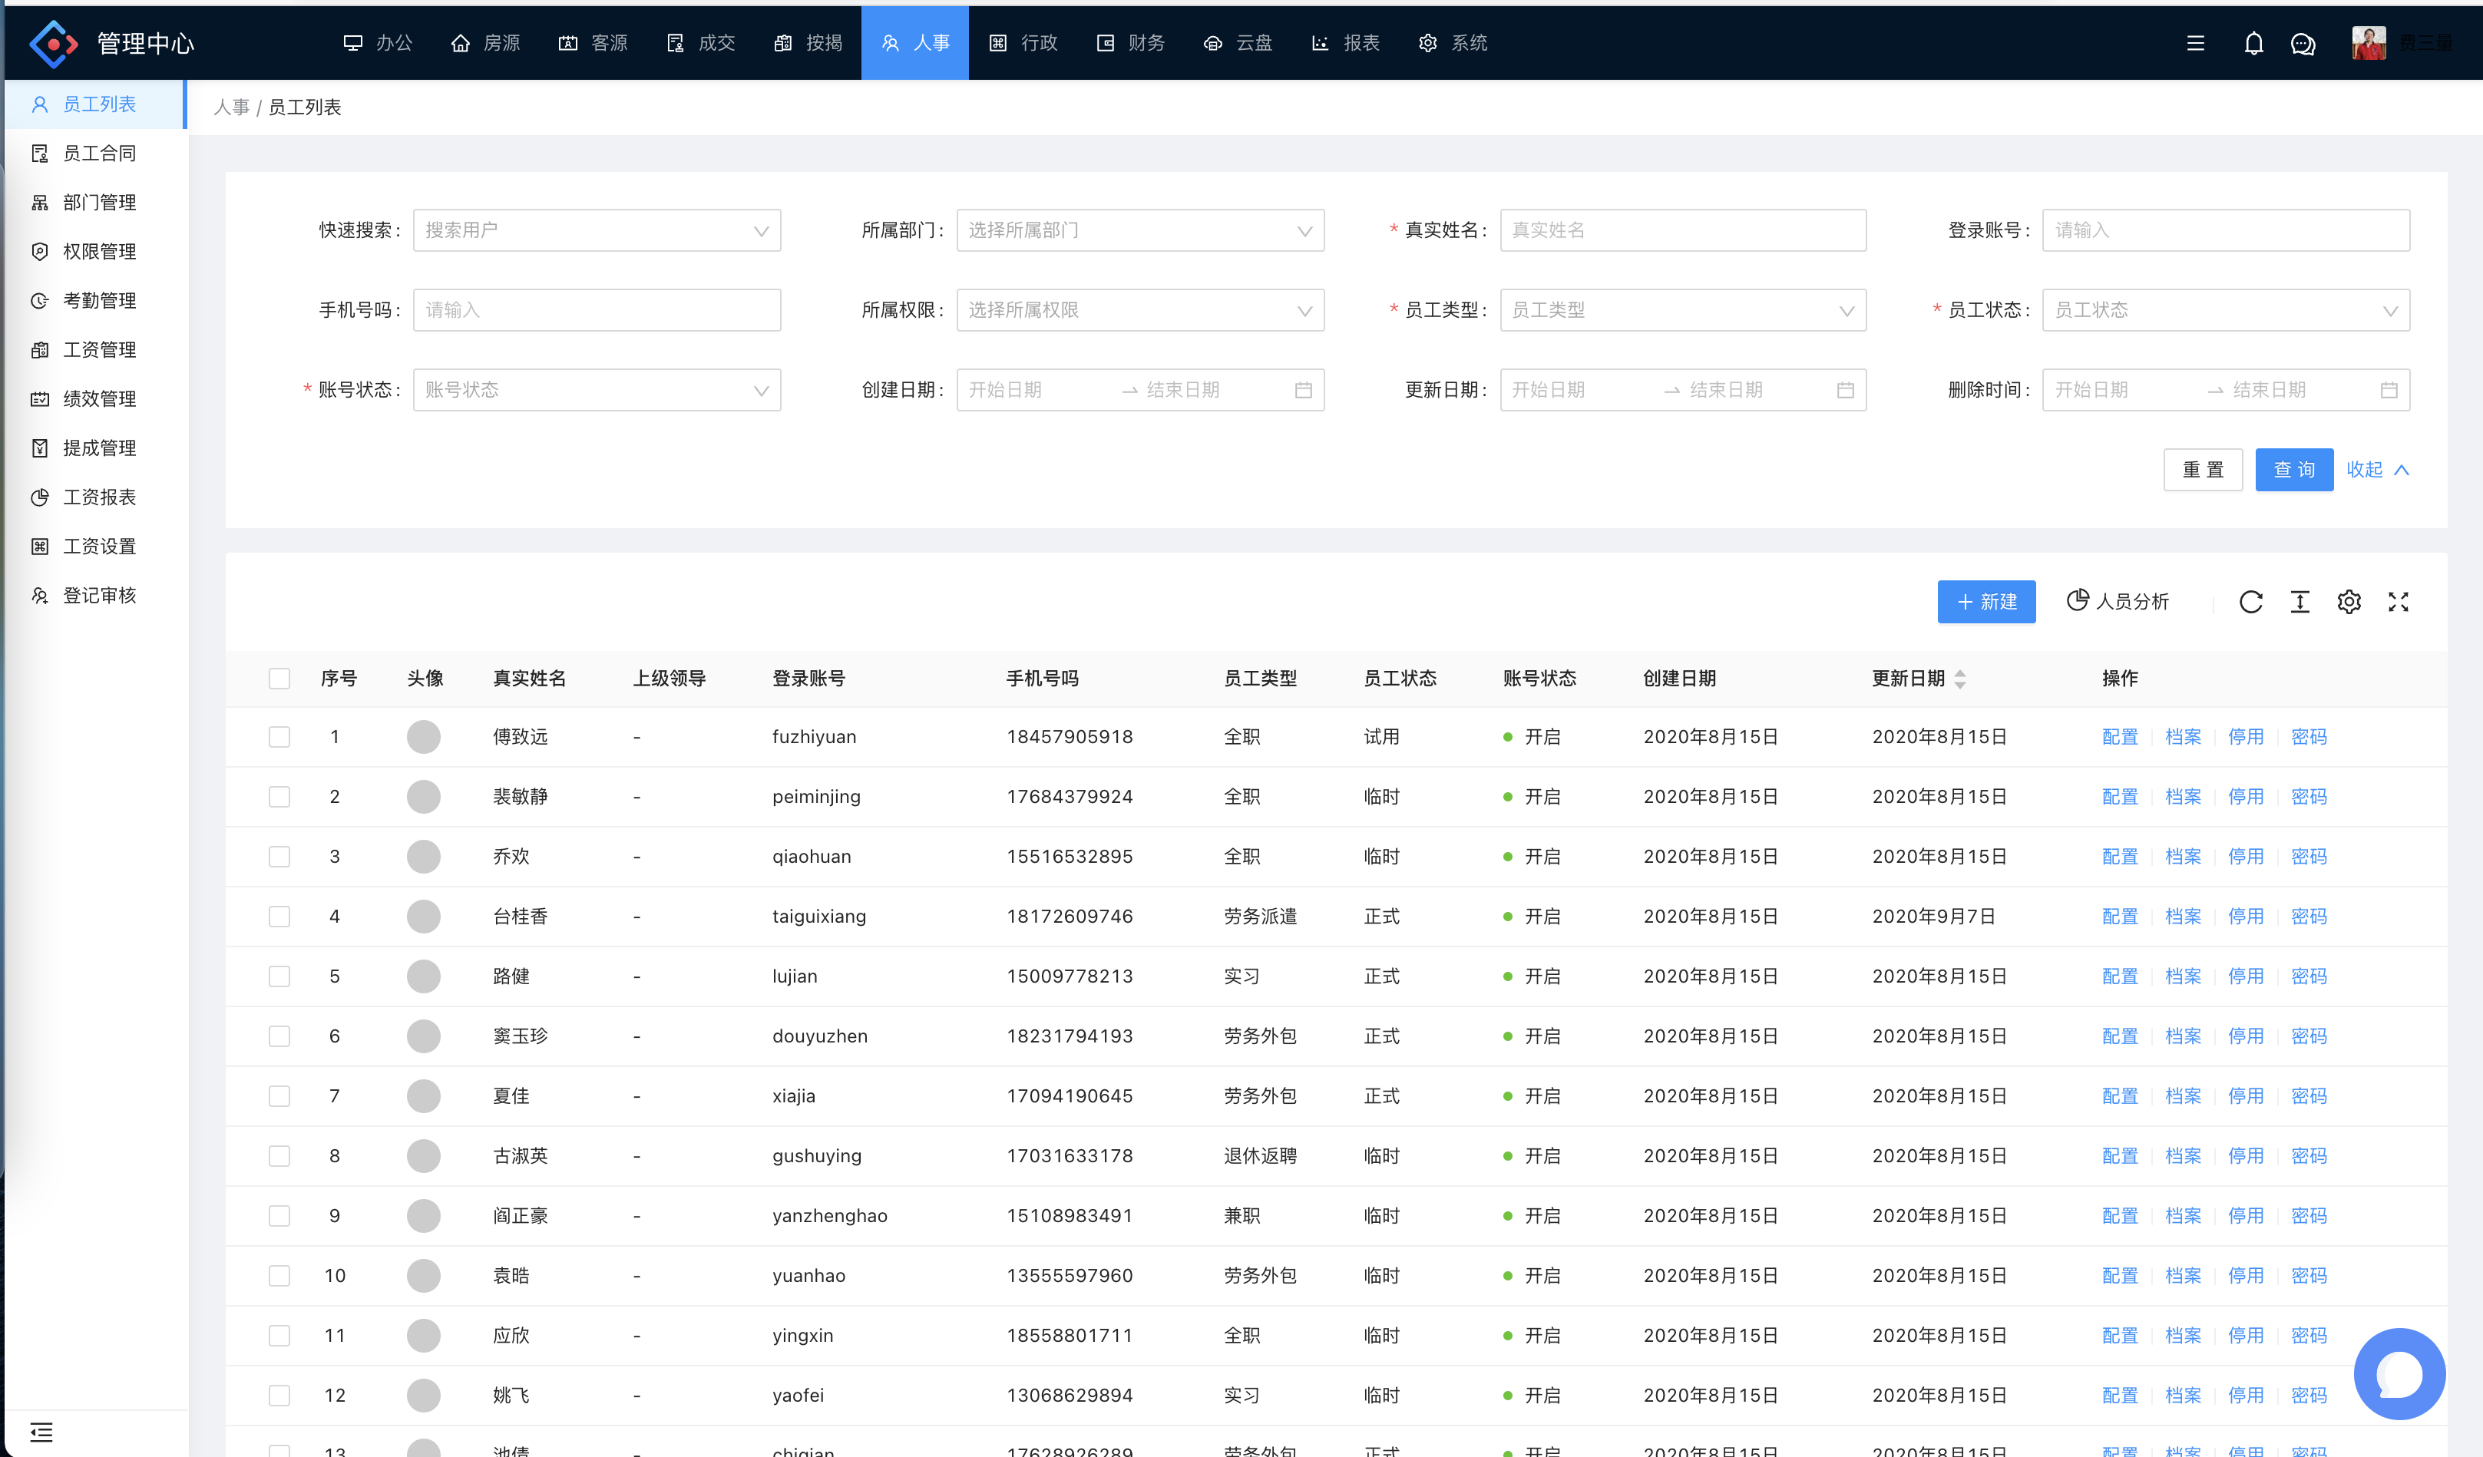This screenshot has width=2483, height=1457.
Task: Click 停用 link for 裴敏静
Action: (2246, 796)
